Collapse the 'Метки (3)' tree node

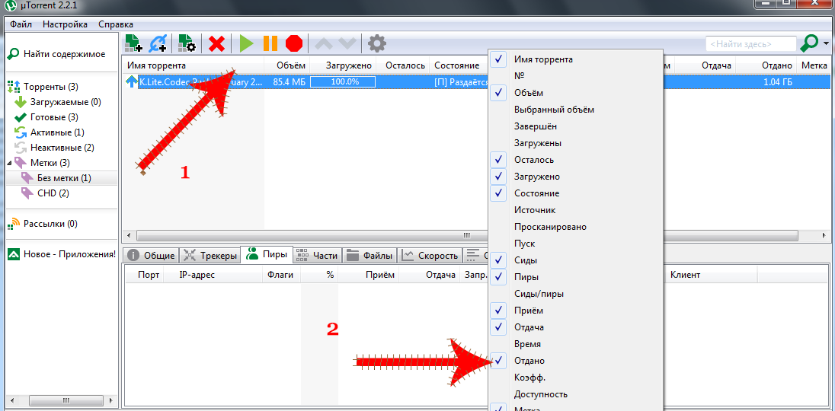tap(10, 163)
